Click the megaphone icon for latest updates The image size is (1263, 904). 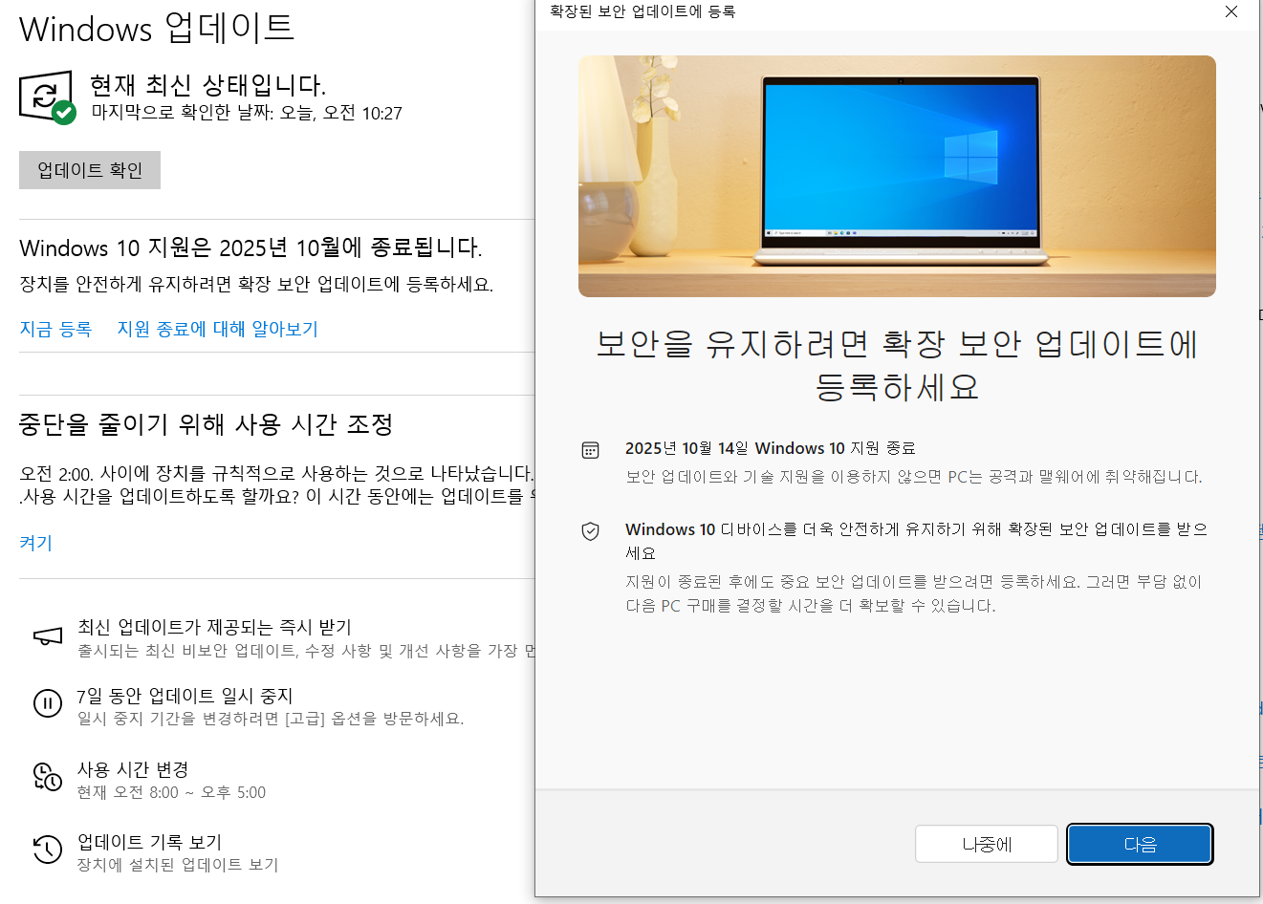(48, 636)
